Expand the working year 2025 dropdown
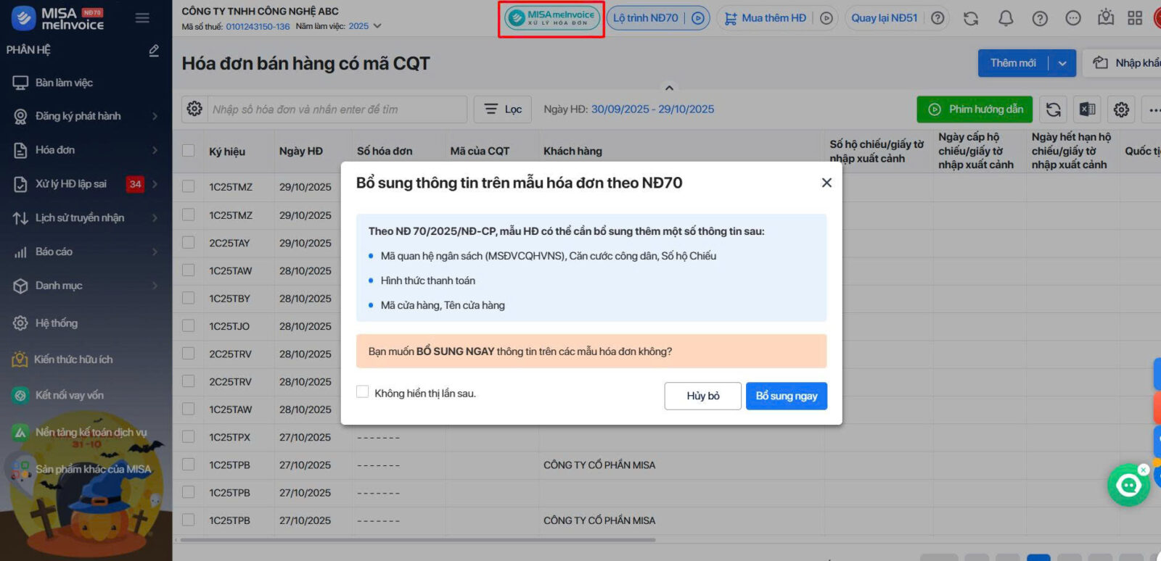This screenshot has width=1161, height=561. tap(377, 26)
